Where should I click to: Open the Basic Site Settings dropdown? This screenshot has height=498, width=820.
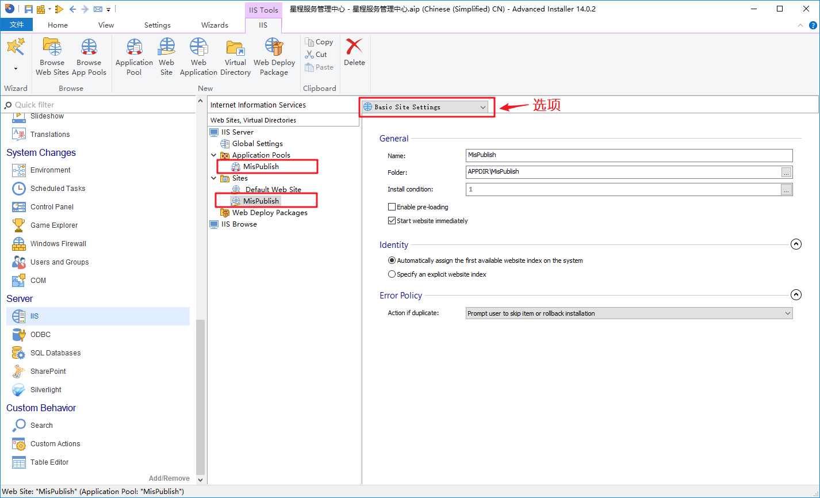(x=425, y=107)
